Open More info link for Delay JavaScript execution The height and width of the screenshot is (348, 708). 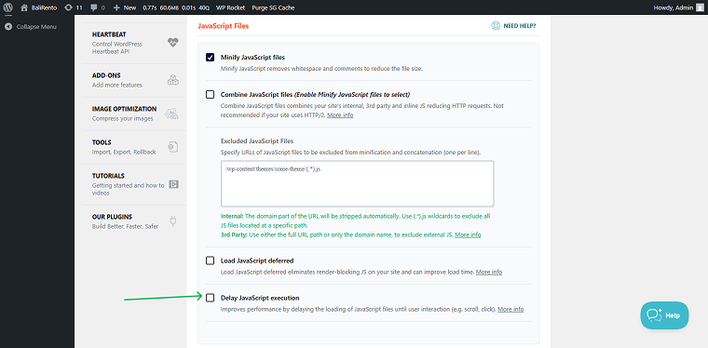pos(511,309)
